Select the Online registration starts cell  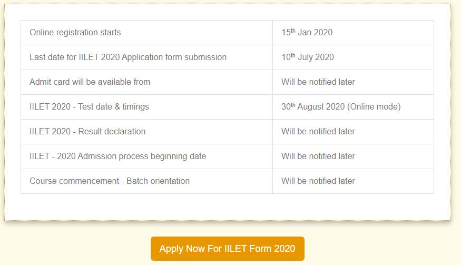(x=75, y=33)
